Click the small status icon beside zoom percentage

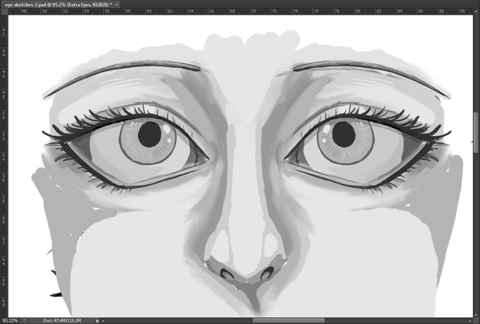pyautogui.click(x=24, y=320)
